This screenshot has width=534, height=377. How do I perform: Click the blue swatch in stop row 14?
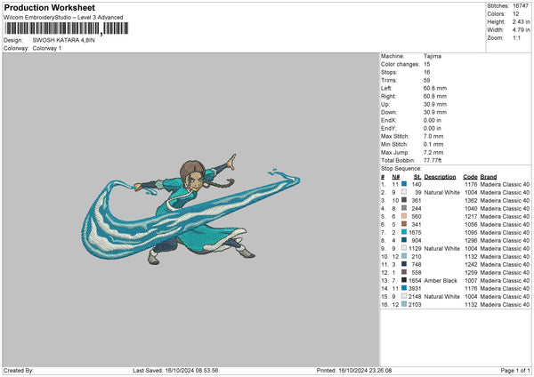pyautogui.click(x=404, y=288)
